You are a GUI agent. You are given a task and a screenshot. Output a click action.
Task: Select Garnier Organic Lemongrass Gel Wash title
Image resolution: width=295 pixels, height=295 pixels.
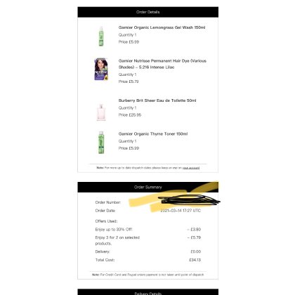point(162,27)
